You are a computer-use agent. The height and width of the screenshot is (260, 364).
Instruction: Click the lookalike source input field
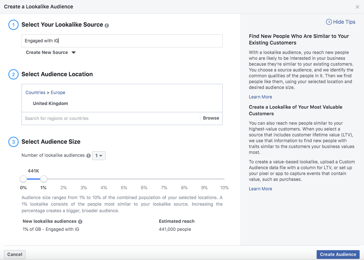coord(122,41)
